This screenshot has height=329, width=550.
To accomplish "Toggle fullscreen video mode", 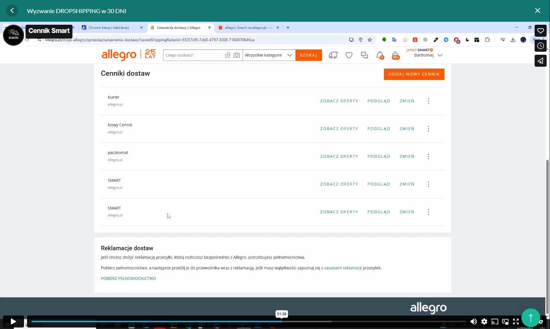I will pyautogui.click(x=516, y=322).
